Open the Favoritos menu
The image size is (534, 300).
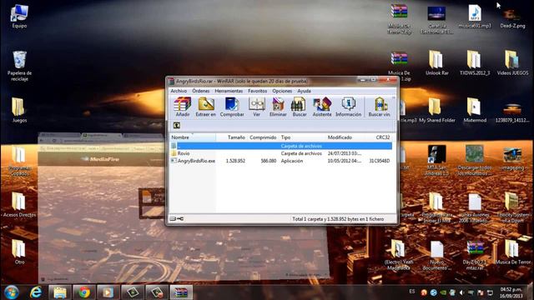click(x=257, y=91)
